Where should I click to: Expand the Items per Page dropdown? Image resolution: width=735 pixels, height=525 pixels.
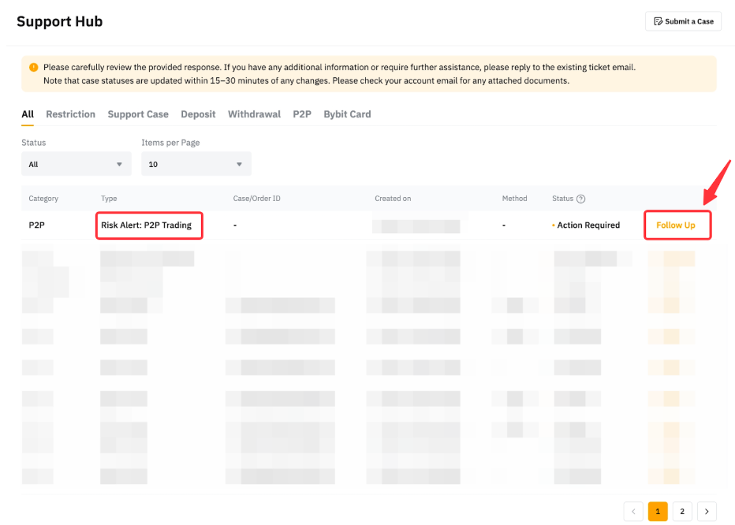[196, 164]
